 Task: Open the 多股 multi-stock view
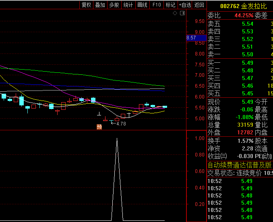pyautogui.click(x=114, y=5)
